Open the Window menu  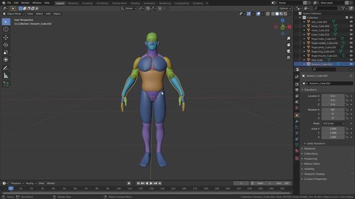coord(37,3)
